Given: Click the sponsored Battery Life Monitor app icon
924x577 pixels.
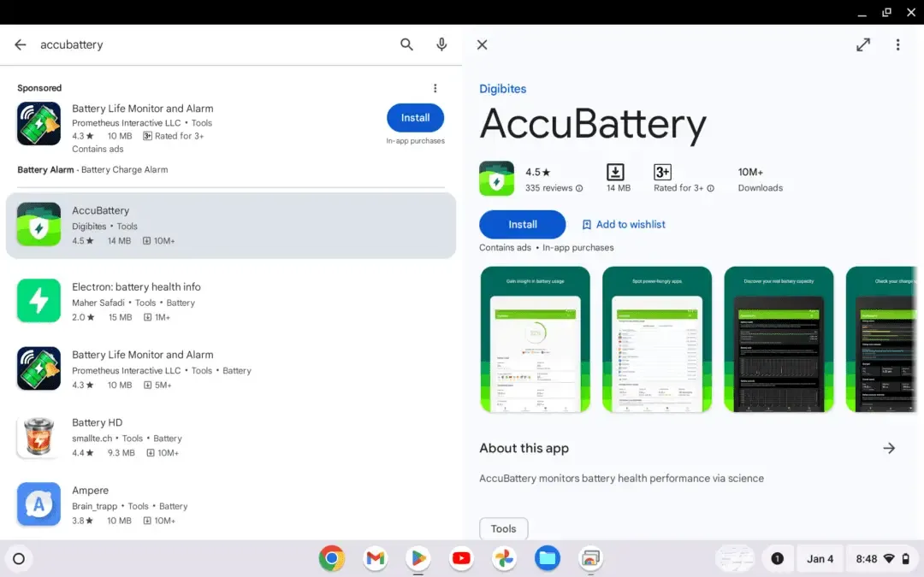Looking at the screenshot, I should pyautogui.click(x=38, y=124).
